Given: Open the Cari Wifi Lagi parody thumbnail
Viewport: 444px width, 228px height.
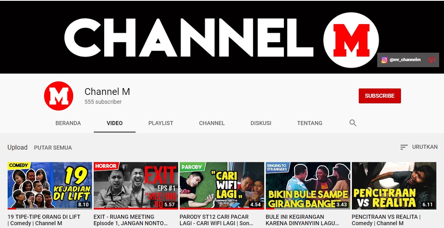Looking at the screenshot, I should pyautogui.click(x=222, y=185).
